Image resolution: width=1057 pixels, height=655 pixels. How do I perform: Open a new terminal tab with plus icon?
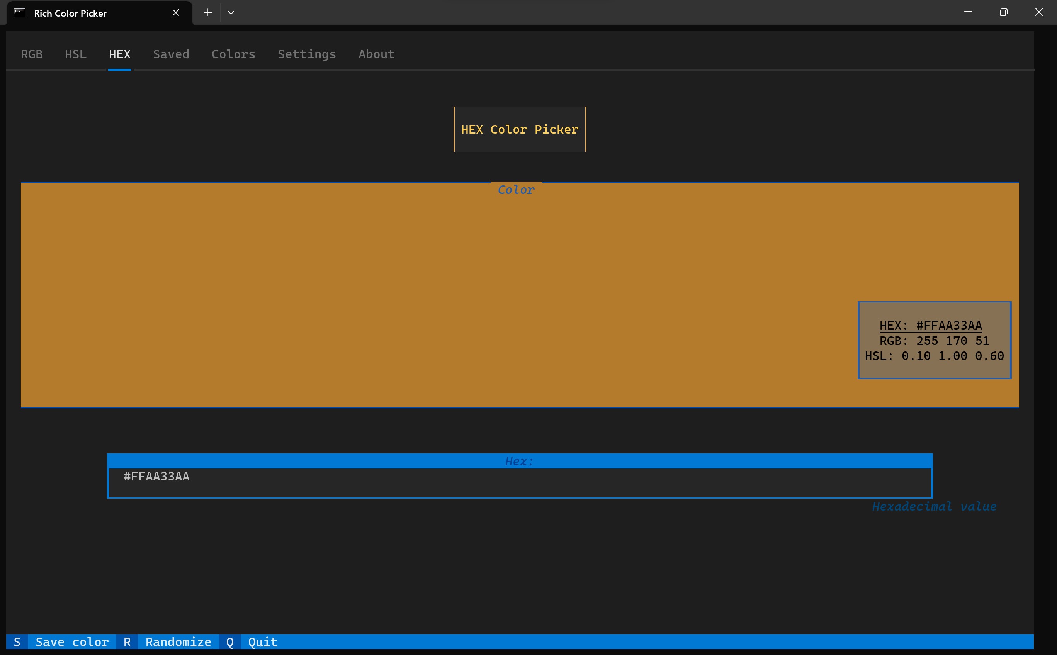click(207, 13)
